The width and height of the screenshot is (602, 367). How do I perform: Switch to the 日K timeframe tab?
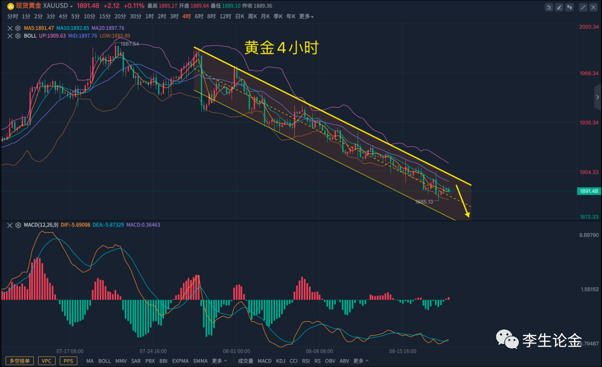pyautogui.click(x=239, y=16)
